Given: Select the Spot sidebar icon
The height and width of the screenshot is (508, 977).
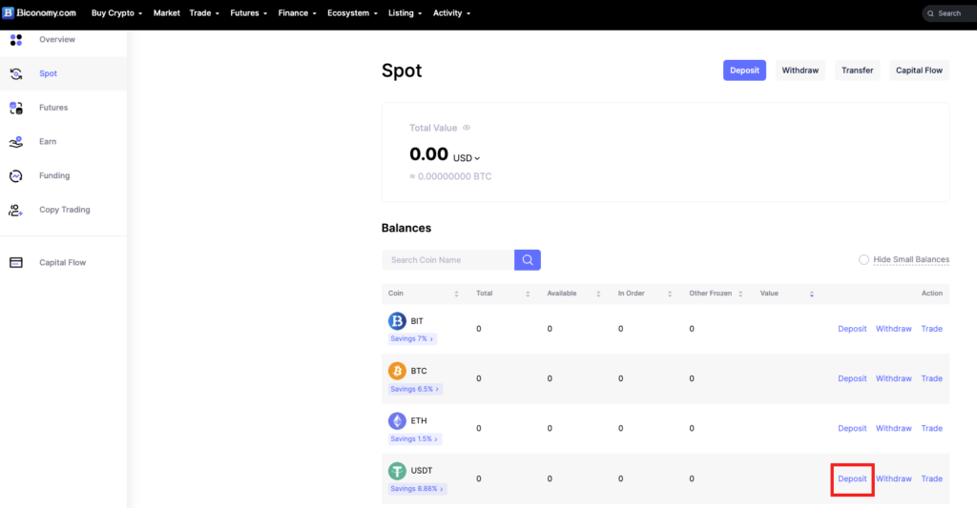Looking at the screenshot, I should click(16, 73).
